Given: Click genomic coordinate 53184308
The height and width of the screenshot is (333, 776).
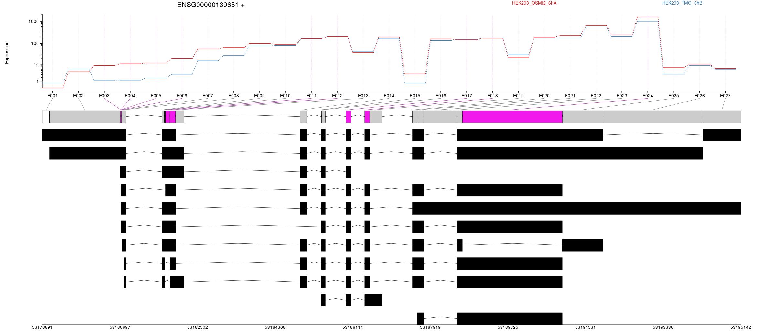Looking at the screenshot, I should click(275, 327).
